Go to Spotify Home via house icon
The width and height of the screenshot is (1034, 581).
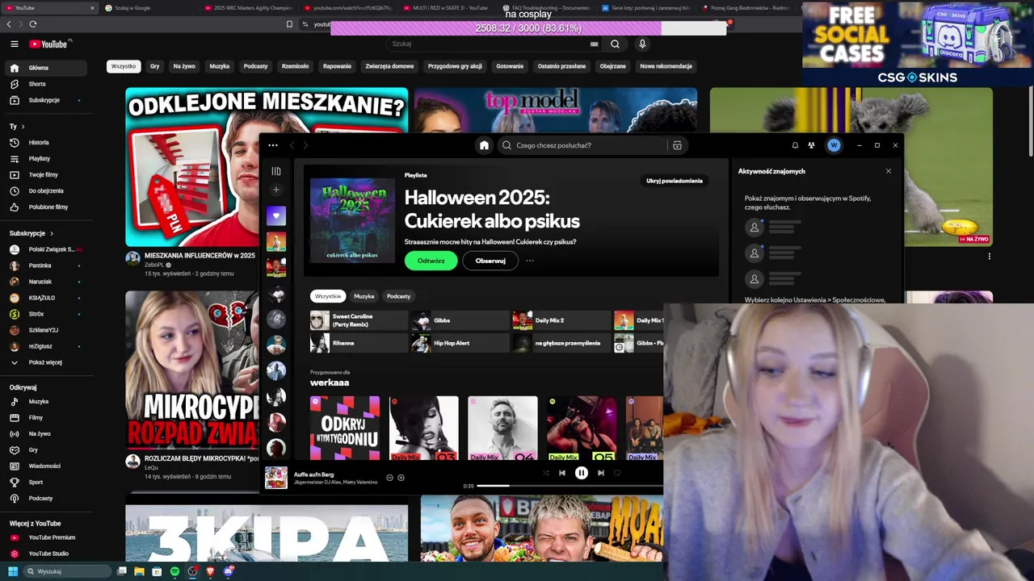pyautogui.click(x=484, y=145)
